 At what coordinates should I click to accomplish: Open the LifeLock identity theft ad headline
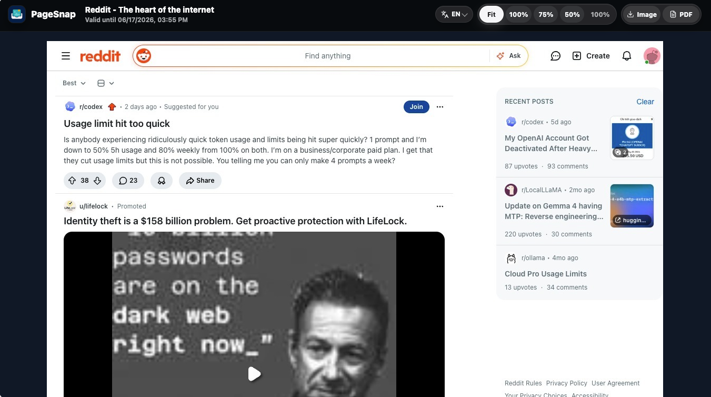235,221
